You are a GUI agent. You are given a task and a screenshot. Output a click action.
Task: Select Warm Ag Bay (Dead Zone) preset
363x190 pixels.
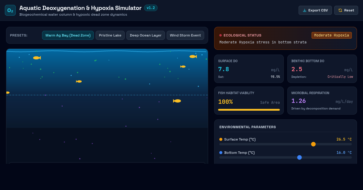(x=68, y=35)
